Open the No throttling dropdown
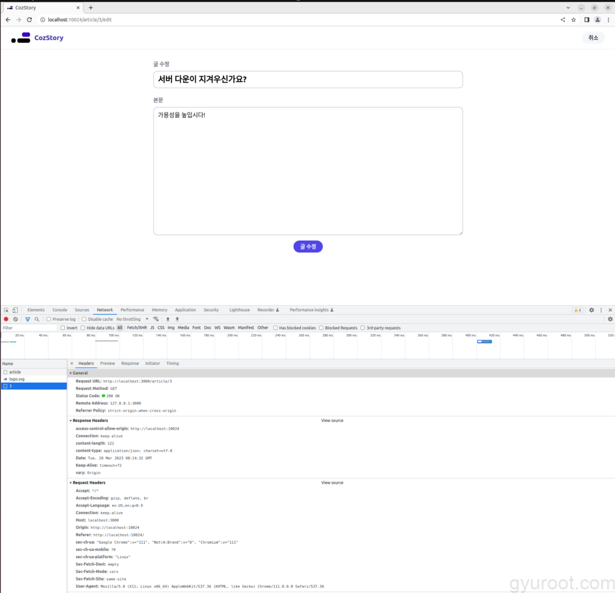615x593 pixels. (132, 319)
